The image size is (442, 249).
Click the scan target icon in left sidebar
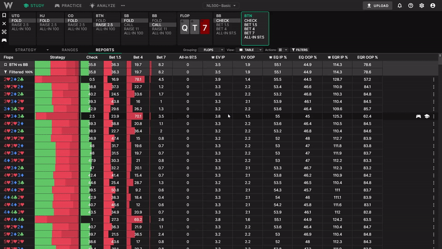(x=4, y=32)
